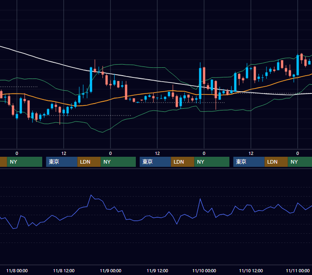Image resolution: width=312 pixels, height=275 pixels.
Task: Click the '0' hour label above 11/11 00:00
Action: click(297, 154)
